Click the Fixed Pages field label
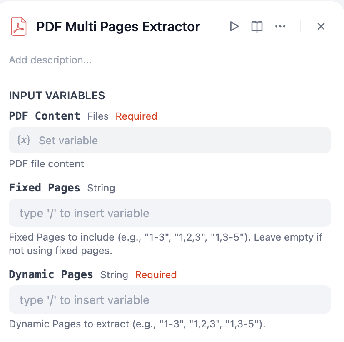This screenshot has height=342, width=344. click(45, 188)
